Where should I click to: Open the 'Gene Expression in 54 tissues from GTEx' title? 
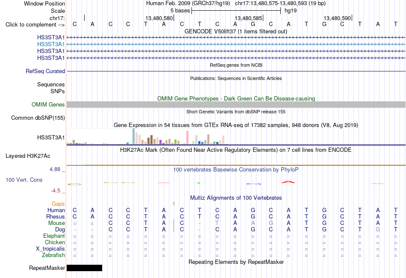click(236, 125)
